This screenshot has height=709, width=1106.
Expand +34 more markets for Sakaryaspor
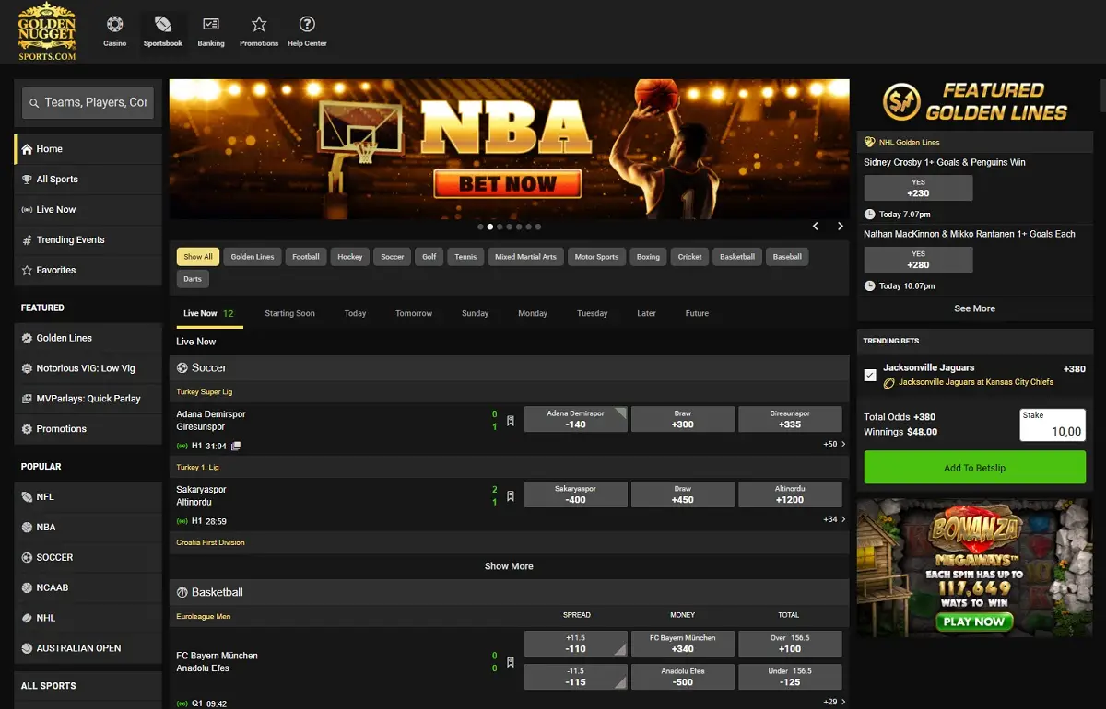(835, 519)
